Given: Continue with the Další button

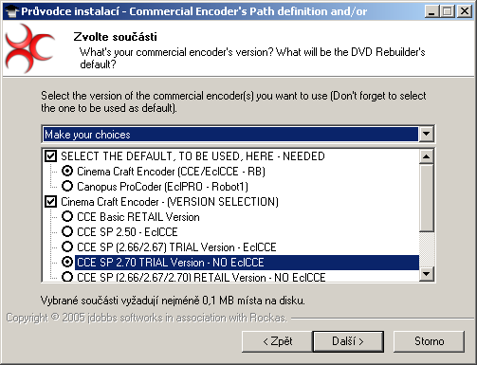Looking at the screenshot, I should click(x=348, y=341).
